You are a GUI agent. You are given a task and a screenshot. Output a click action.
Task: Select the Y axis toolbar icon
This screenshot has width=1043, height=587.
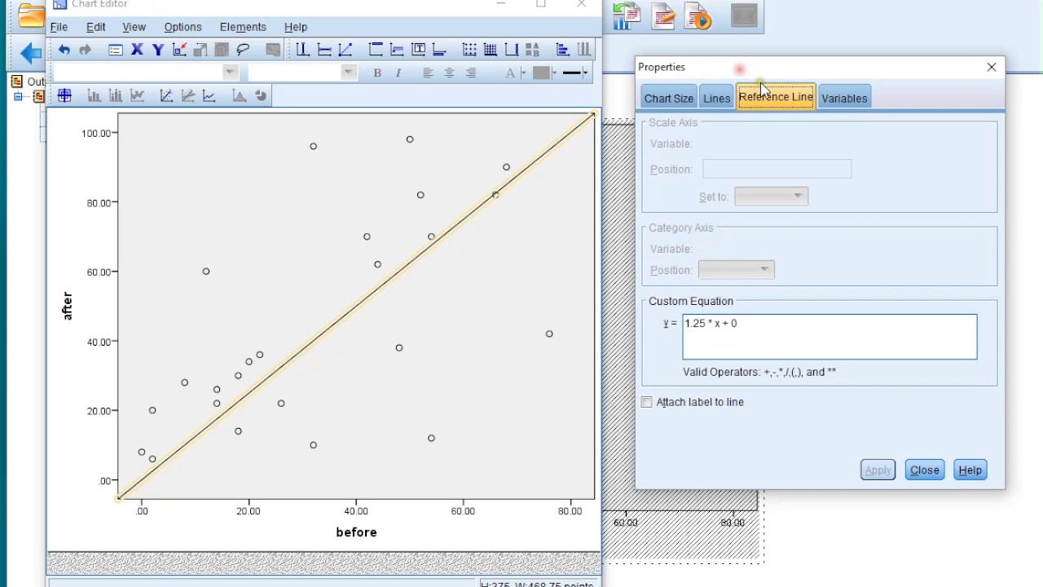pyautogui.click(x=158, y=50)
